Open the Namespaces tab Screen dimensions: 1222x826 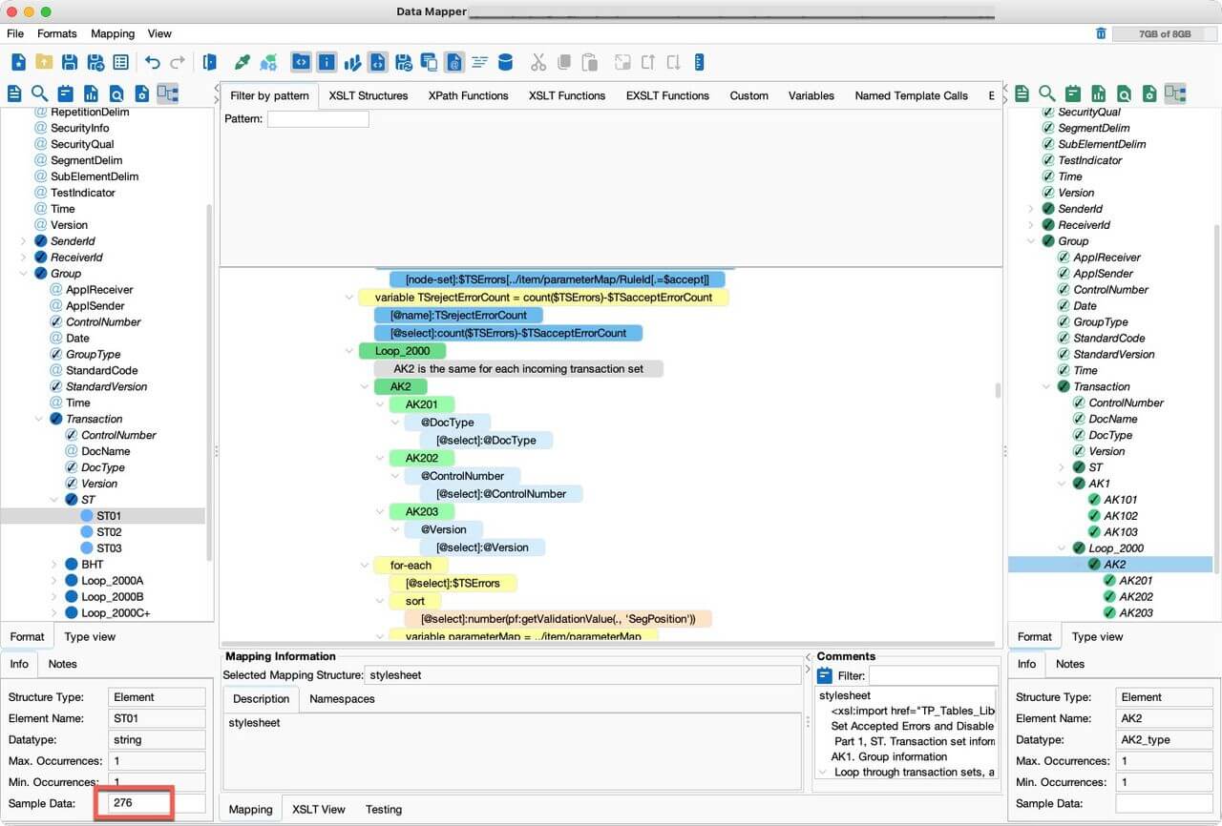coord(342,699)
